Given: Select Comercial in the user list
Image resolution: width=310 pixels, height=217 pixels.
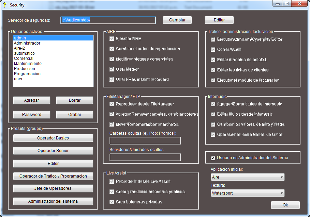Looking at the screenshot, I should click(53, 59).
